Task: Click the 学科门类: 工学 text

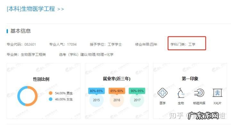Action: pos(183,44)
